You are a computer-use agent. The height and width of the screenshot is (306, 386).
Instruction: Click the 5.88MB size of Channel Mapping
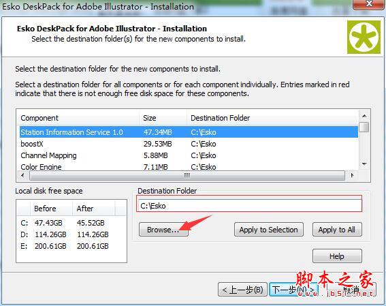[x=156, y=155]
